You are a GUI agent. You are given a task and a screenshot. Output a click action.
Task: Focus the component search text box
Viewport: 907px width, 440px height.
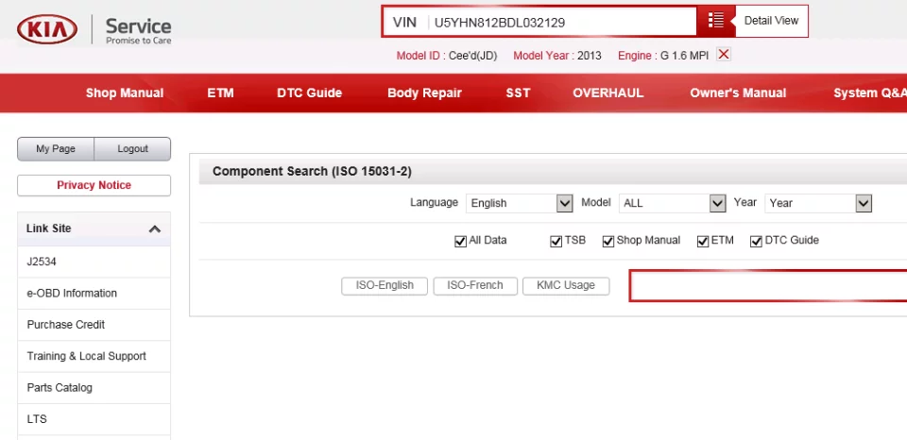pyautogui.click(x=768, y=286)
